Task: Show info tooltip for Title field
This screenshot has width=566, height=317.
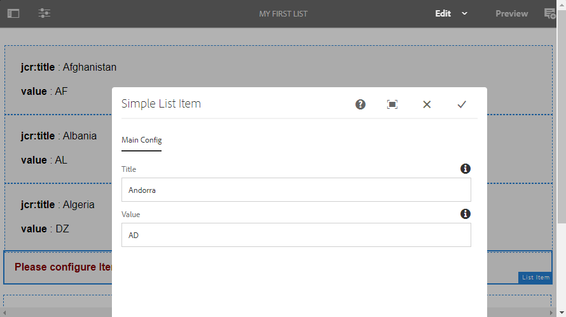Action: pos(466,169)
